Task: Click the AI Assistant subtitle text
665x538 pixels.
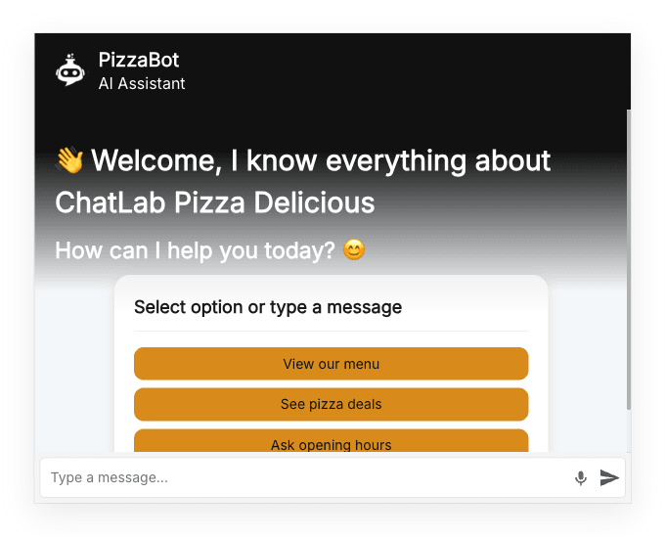Action: 142,84
